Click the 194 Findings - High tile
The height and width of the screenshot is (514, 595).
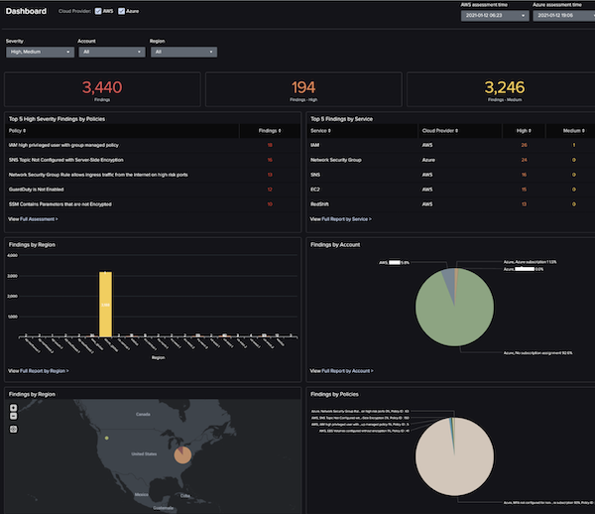(x=303, y=89)
